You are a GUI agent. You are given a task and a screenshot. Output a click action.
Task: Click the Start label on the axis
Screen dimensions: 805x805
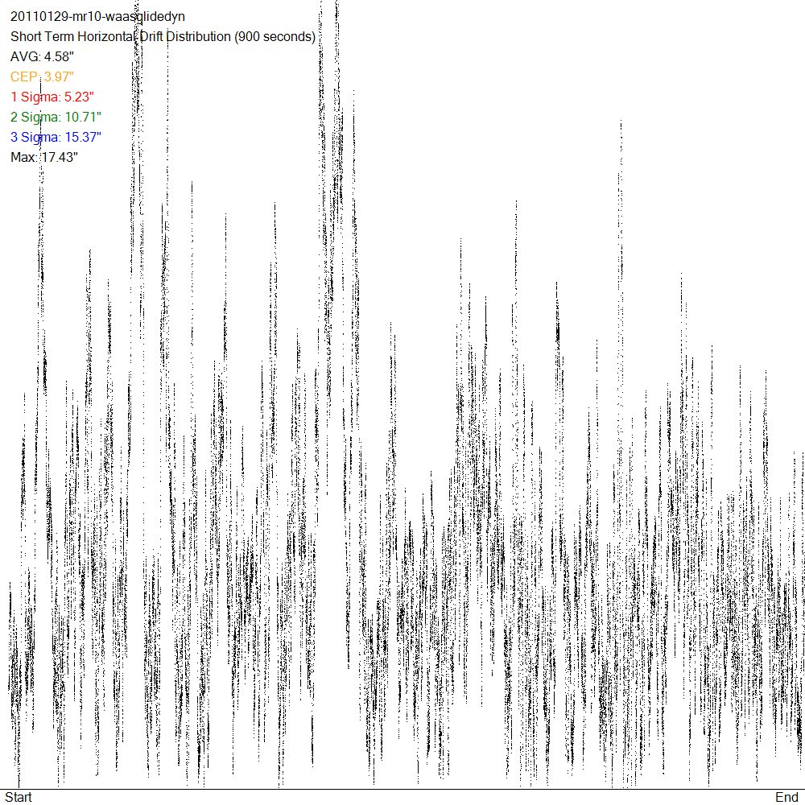pos(19,797)
